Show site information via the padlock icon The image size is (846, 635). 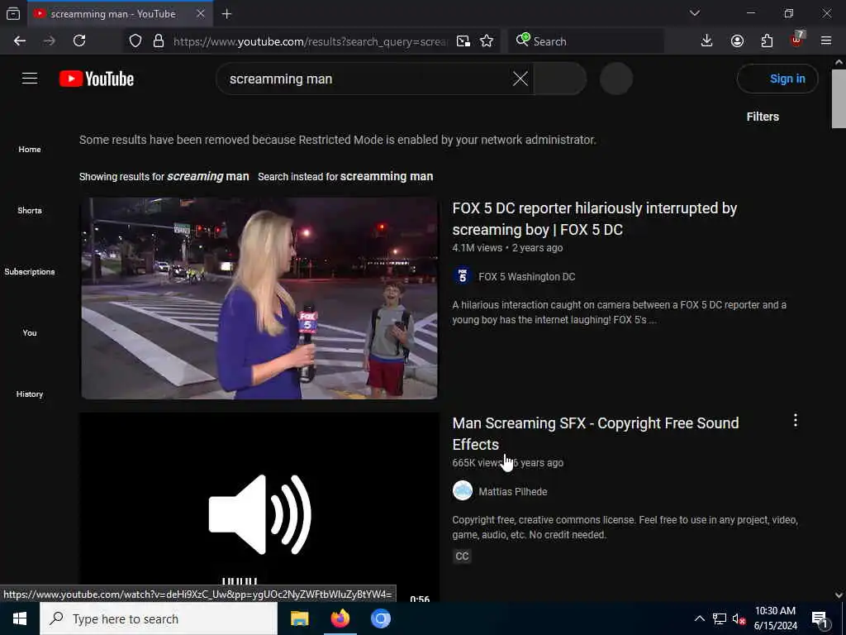click(x=159, y=41)
